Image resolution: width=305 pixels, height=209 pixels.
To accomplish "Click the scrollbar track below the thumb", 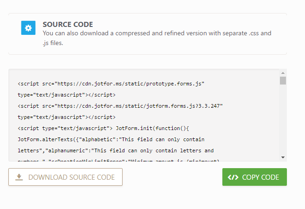I will (x=283, y=121).
